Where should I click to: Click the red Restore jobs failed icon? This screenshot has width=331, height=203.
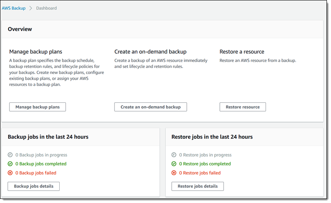point(174,173)
